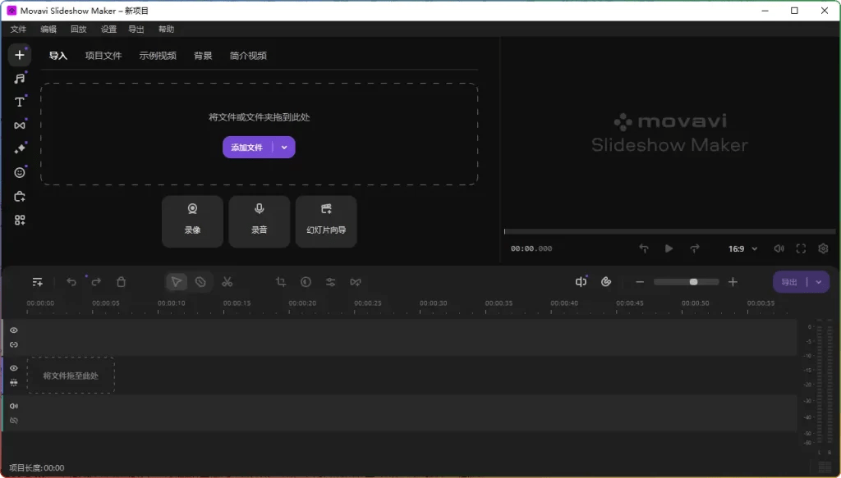
Task: Mute the audio track speaker toggle
Action: pyautogui.click(x=13, y=405)
